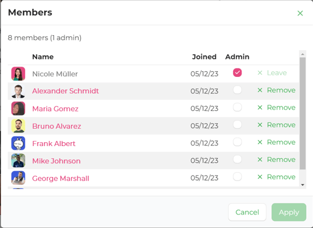Click the scrollbar up arrow
Screen dimensions: 313x228
(x=302, y=54)
